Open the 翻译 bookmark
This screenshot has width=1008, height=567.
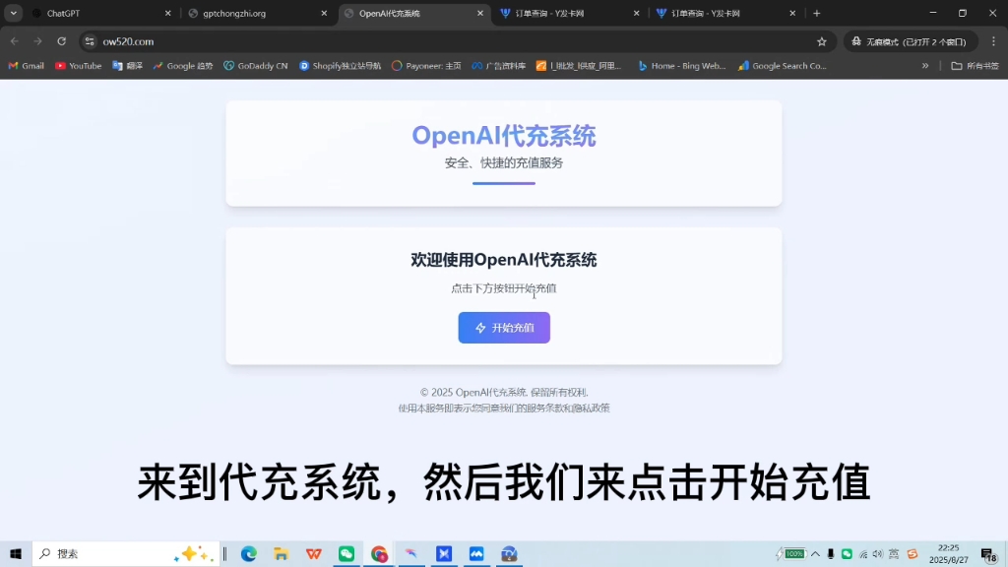tap(127, 66)
